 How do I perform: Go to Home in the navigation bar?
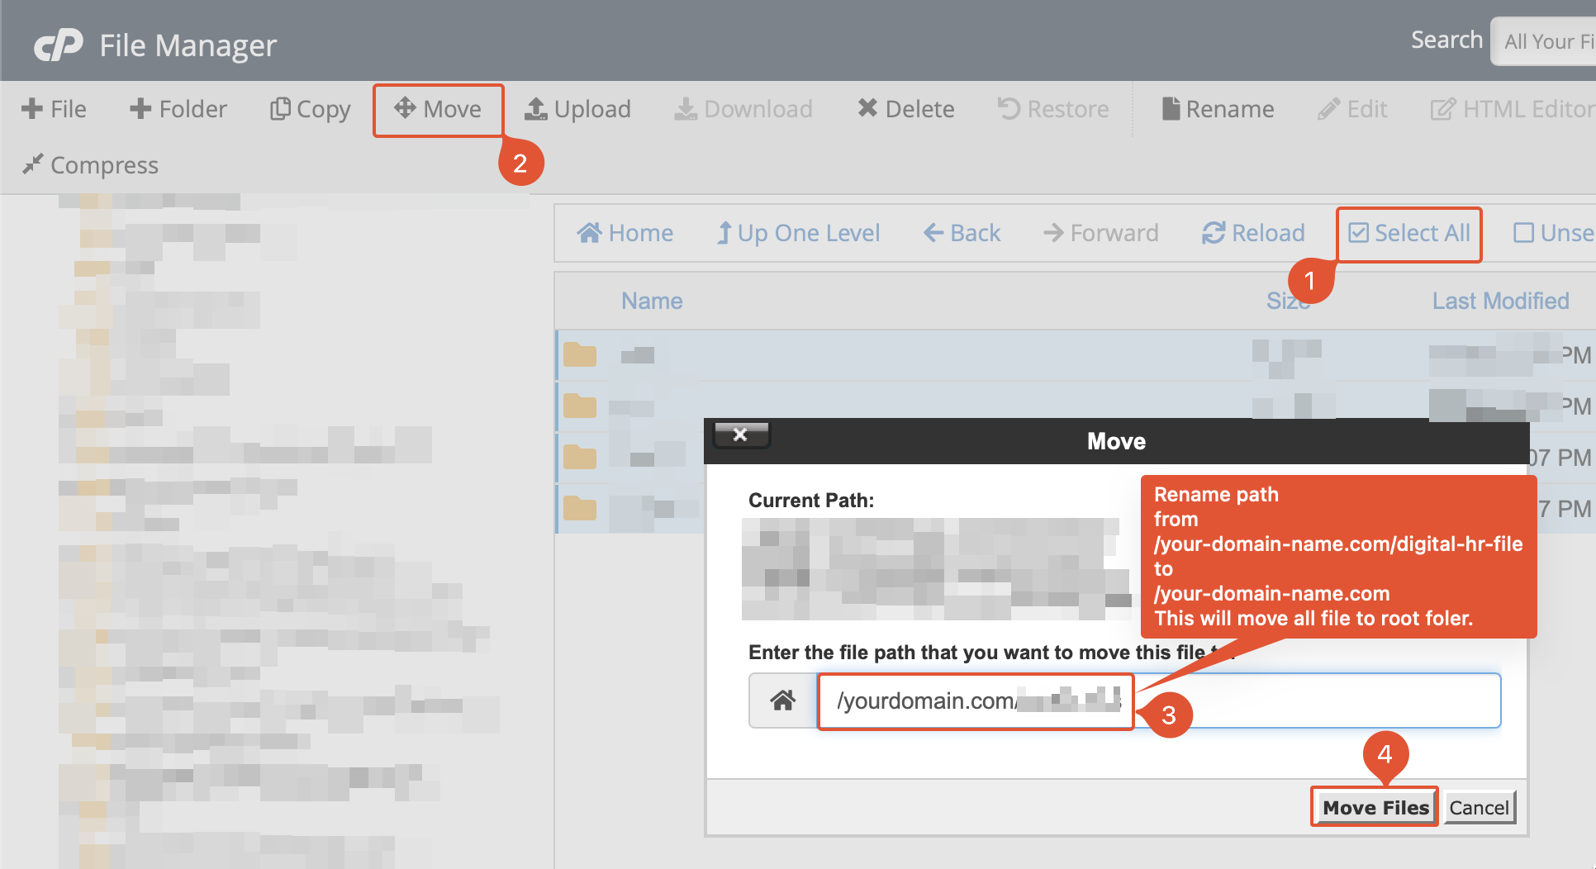point(625,233)
